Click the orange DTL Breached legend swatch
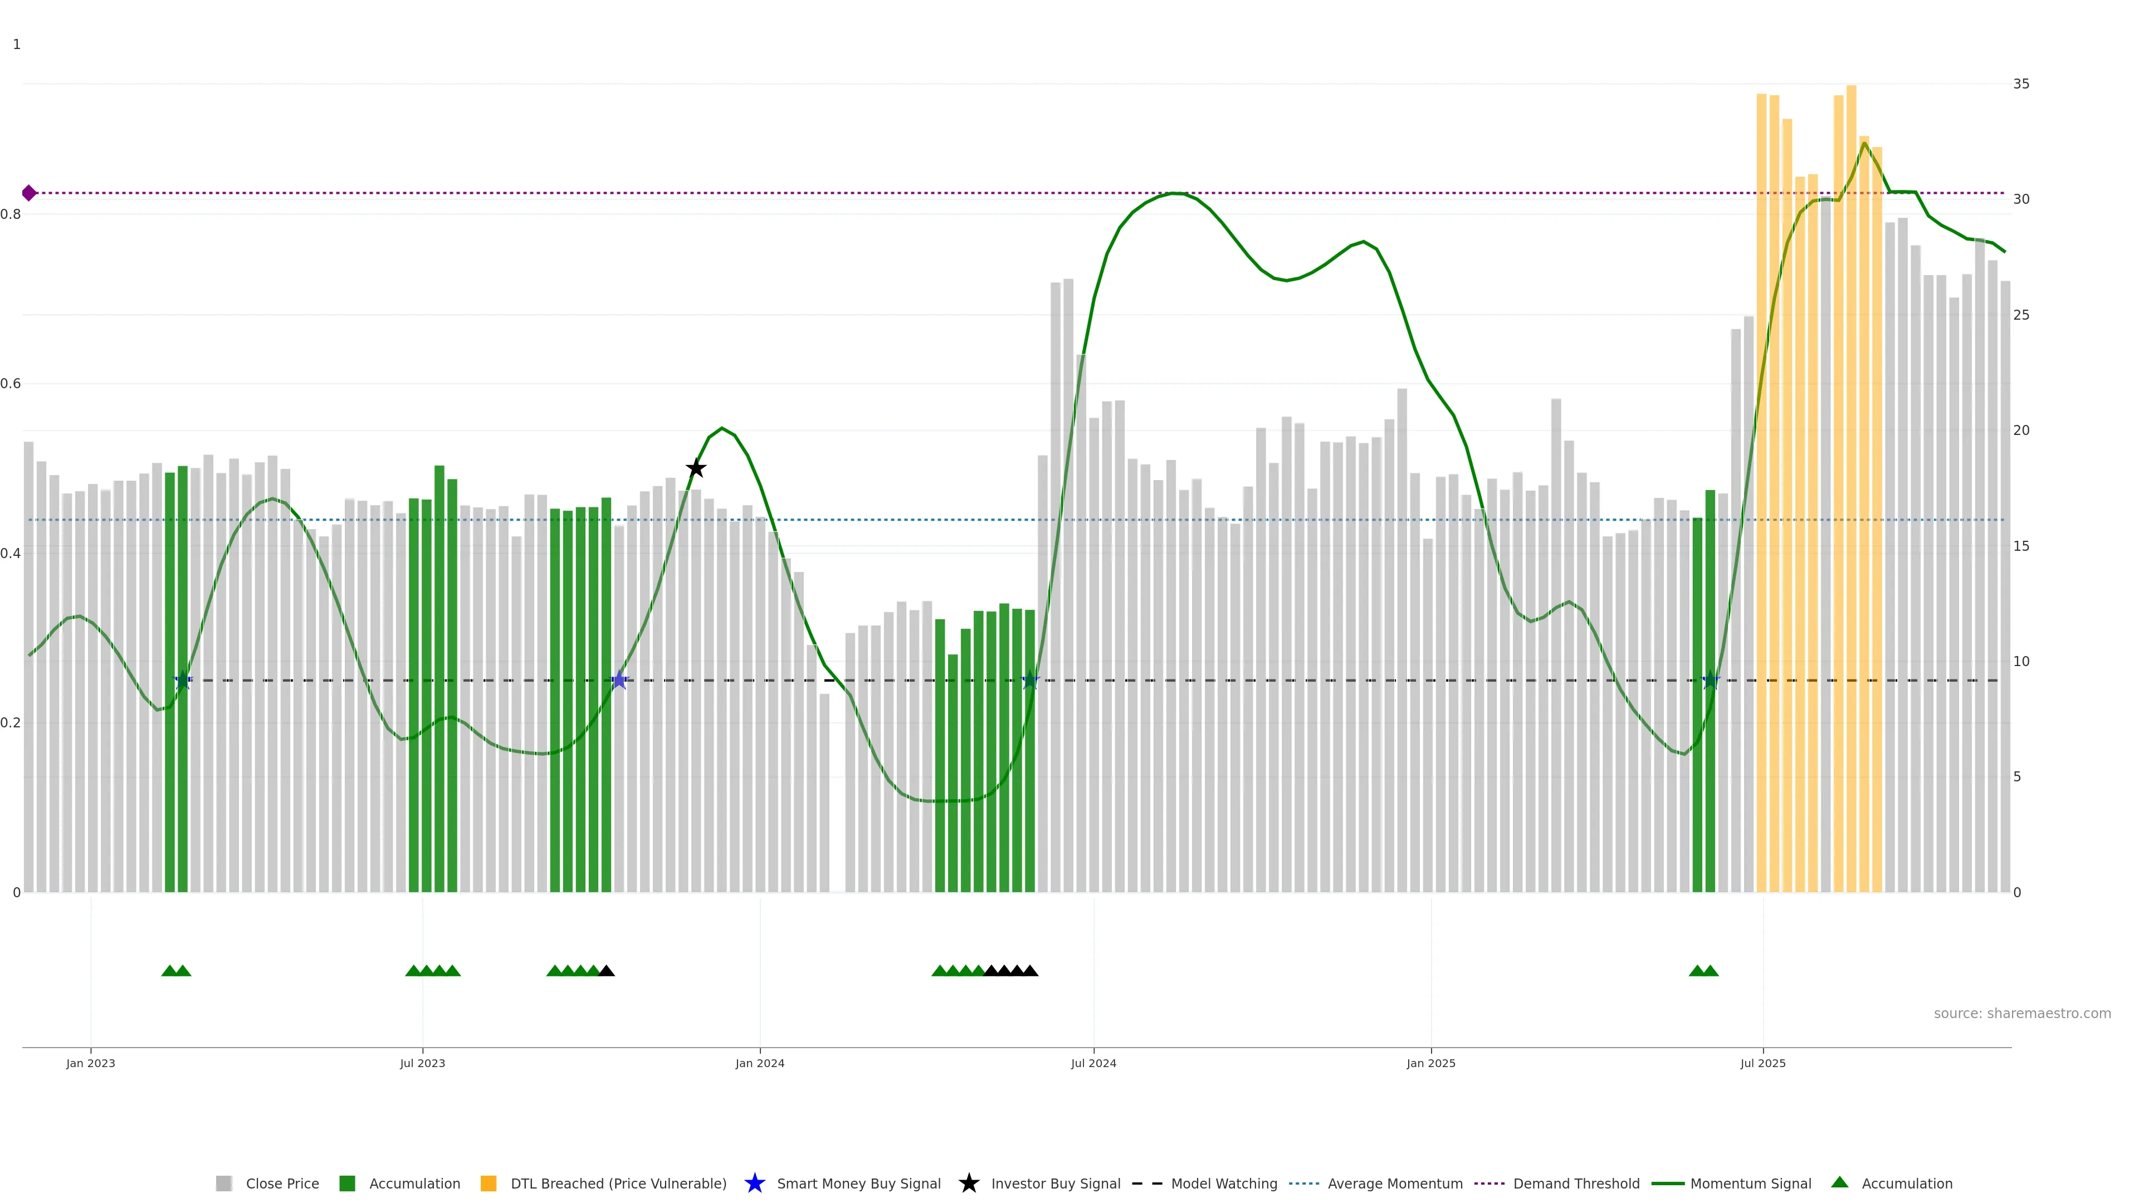This screenshot has height=1203, width=2139. coord(489,1183)
